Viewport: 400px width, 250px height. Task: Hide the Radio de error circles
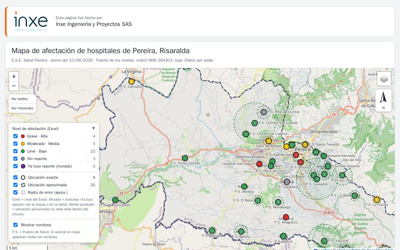pyautogui.click(x=15, y=192)
